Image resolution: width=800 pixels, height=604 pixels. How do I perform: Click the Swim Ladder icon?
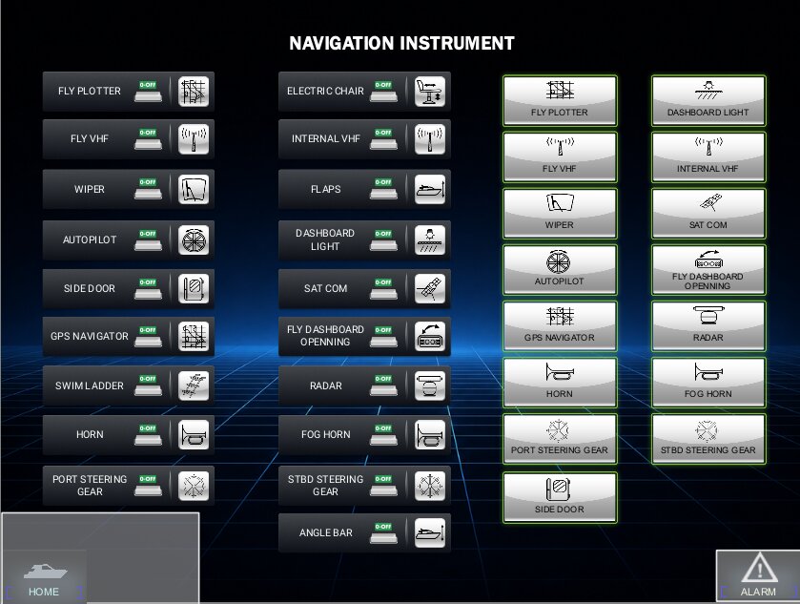click(x=194, y=385)
